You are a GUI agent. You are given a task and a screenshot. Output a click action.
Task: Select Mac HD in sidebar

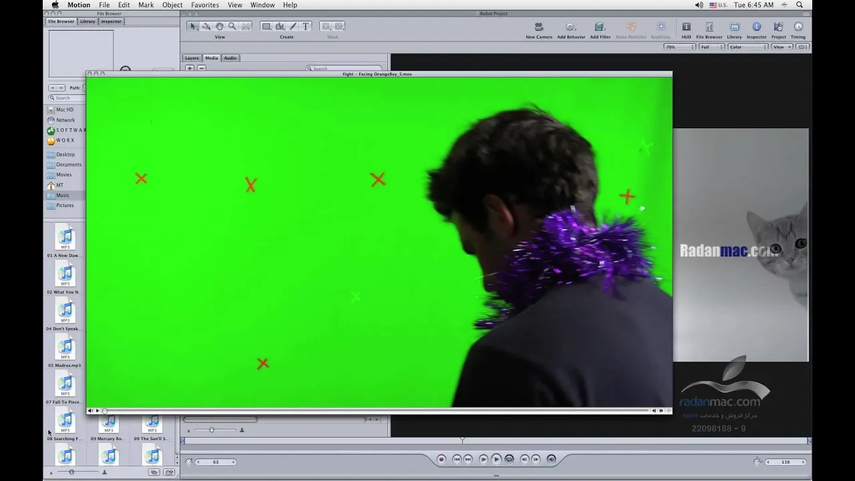[65, 110]
